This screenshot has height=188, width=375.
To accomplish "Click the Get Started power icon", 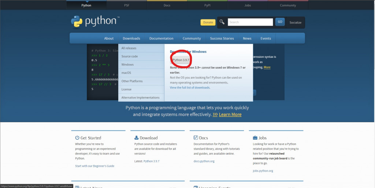I will click(77, 138).
